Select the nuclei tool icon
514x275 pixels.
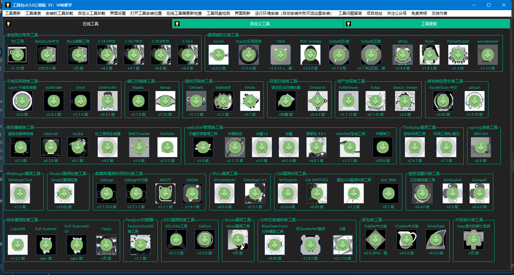tap(219, 55)
